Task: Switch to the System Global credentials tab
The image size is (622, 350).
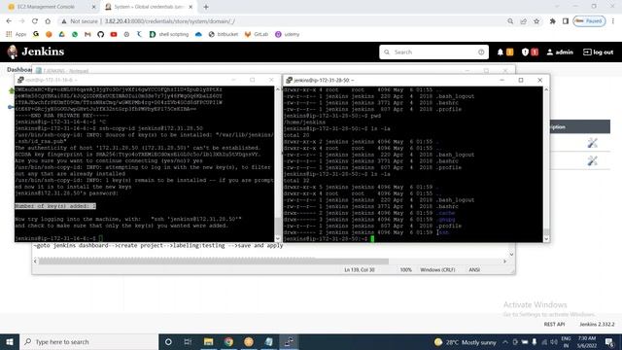Action: tap(149, 7)
